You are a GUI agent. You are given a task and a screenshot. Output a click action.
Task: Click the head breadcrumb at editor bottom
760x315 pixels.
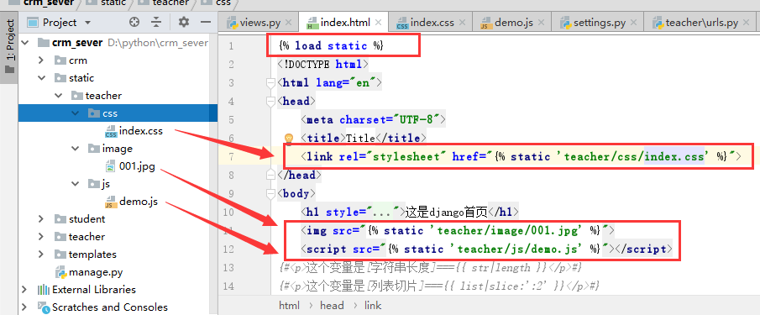point(332,305)
